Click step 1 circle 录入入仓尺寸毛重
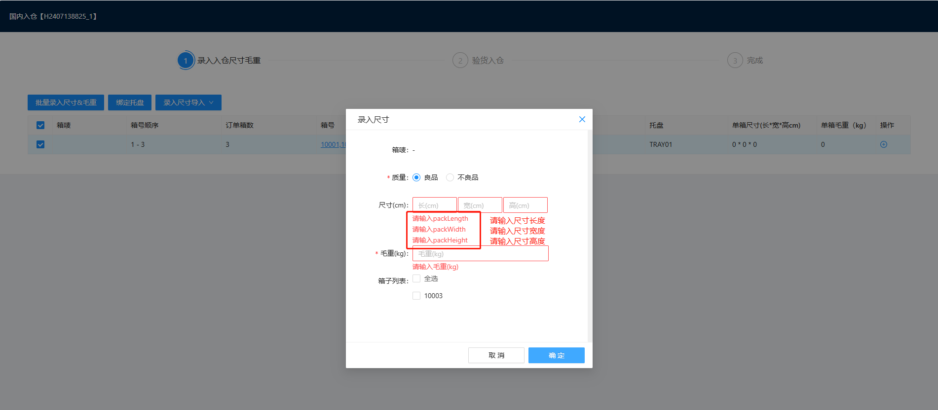 186,61
